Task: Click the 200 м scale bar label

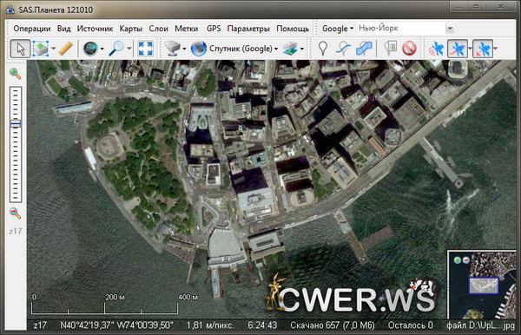Action: click(115, 297)
